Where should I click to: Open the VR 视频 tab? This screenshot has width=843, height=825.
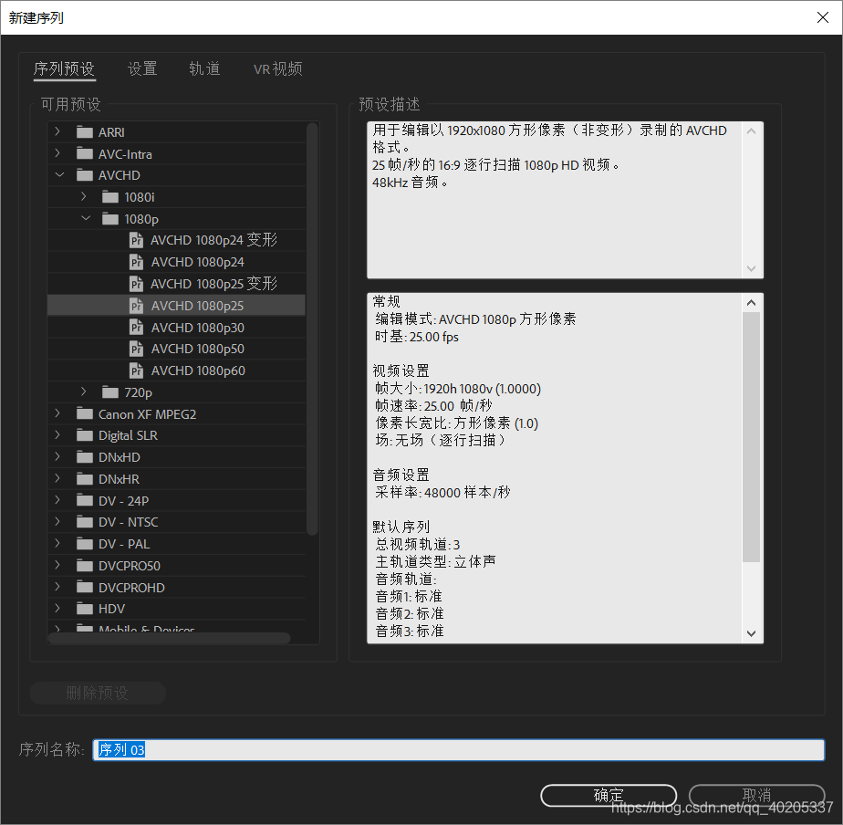(278, 68)
